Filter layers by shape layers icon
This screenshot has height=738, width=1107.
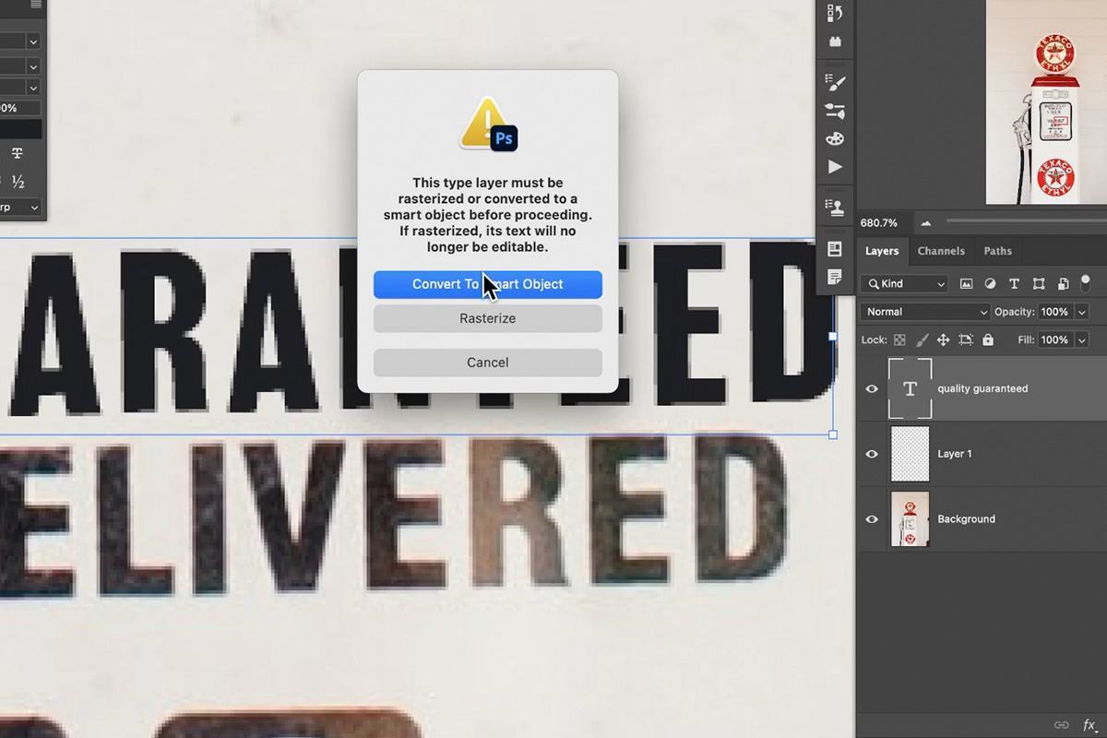click(x=1039, y=284)
